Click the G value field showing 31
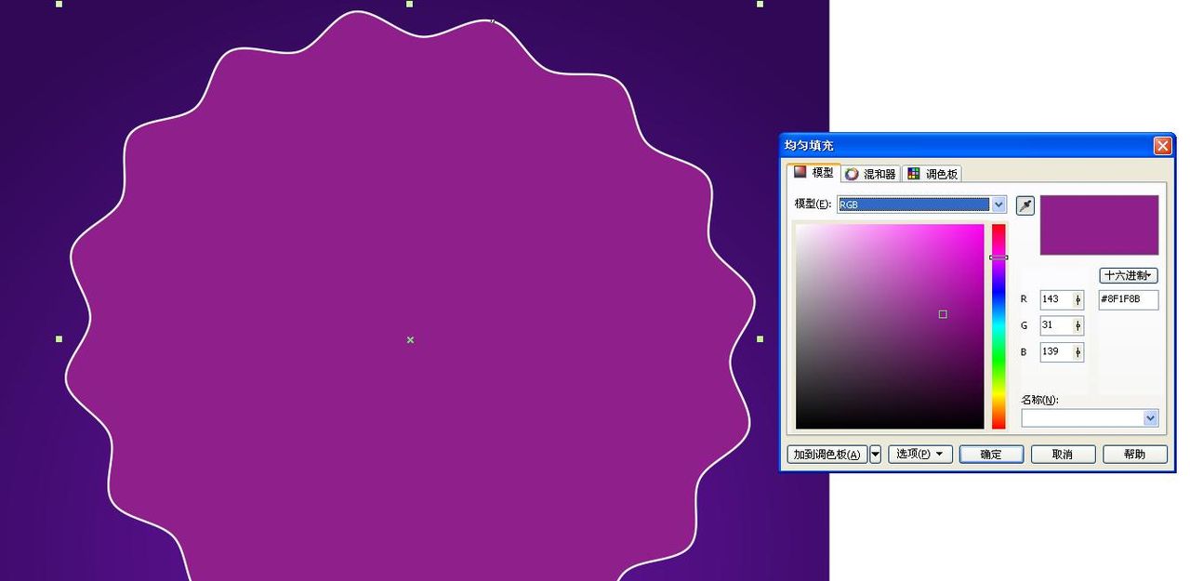Viewport: 1190px width, 581px height. 1056,325
